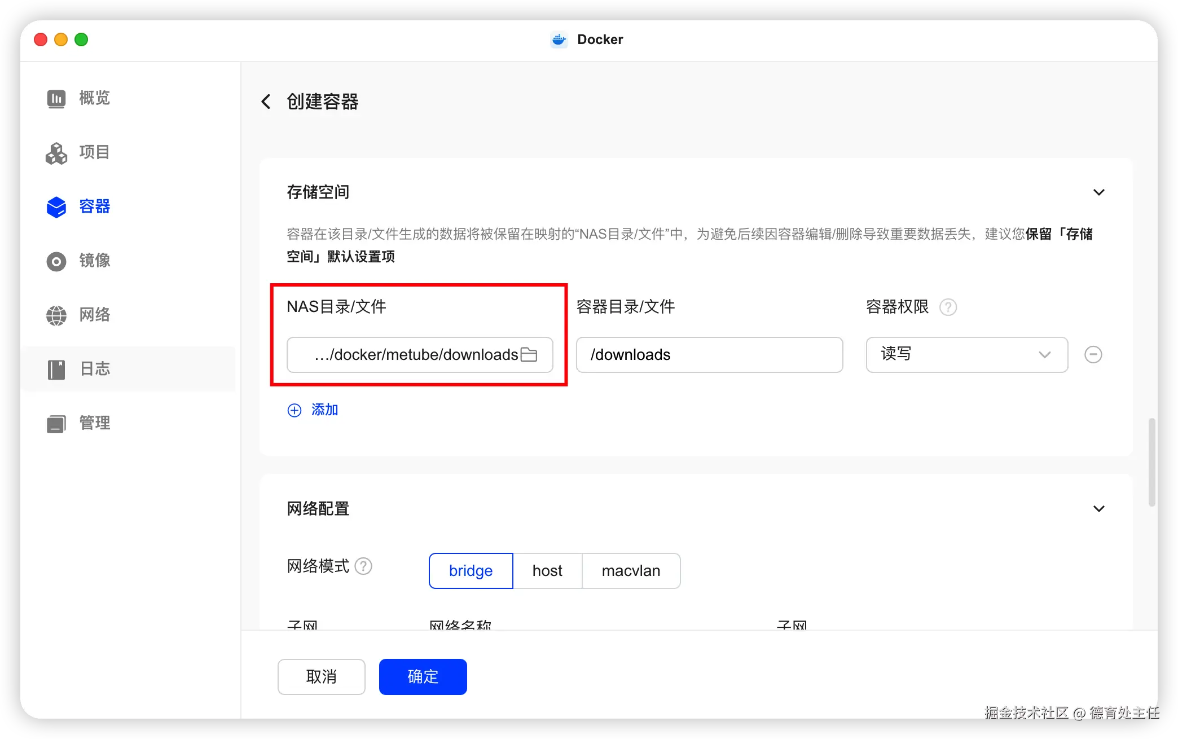Click the 镜像 image disc icon
The height and width of the screenshot is (739, 1178).
tap(56, 261)
